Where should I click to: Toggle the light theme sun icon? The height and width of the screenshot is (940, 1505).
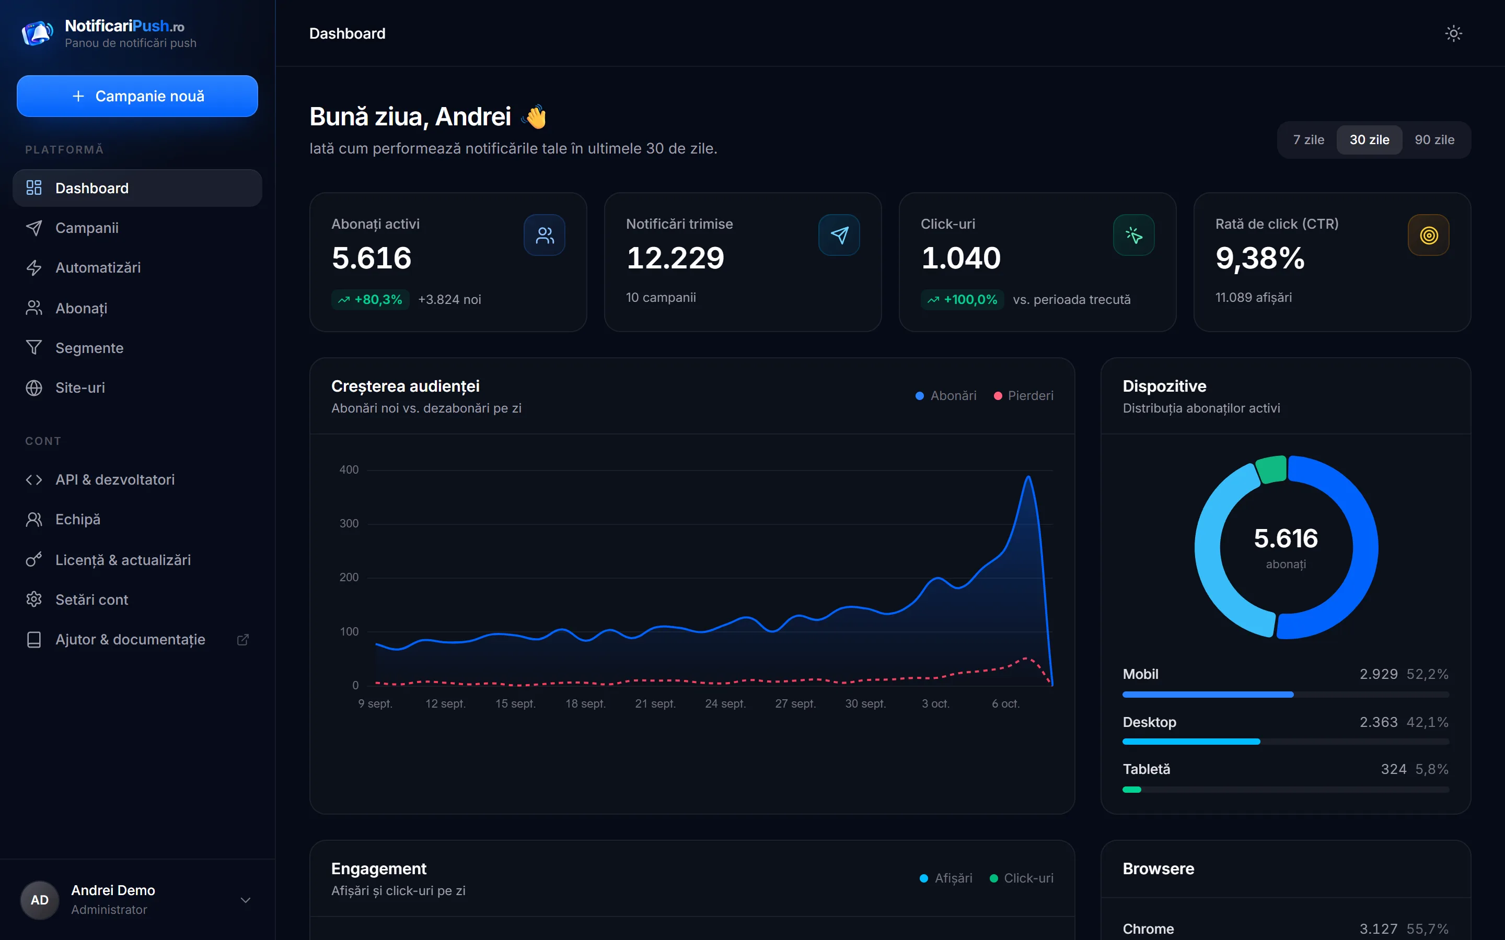pyautogui.click(x=1453, y=33)
